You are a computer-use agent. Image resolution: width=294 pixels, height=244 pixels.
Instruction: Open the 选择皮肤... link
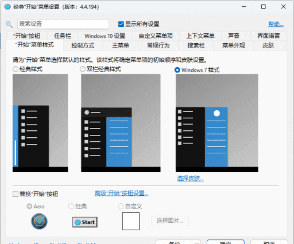pyautogui.click(x=190, y=179)
